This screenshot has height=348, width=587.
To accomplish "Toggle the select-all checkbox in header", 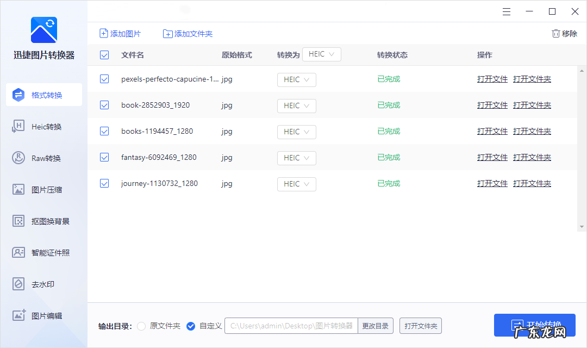I will [x=104, y=55].
